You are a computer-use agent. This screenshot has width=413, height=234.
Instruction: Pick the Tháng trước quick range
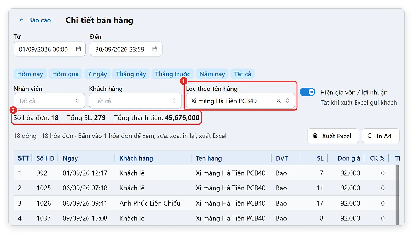pyautogui.click(x=173, y=74)
